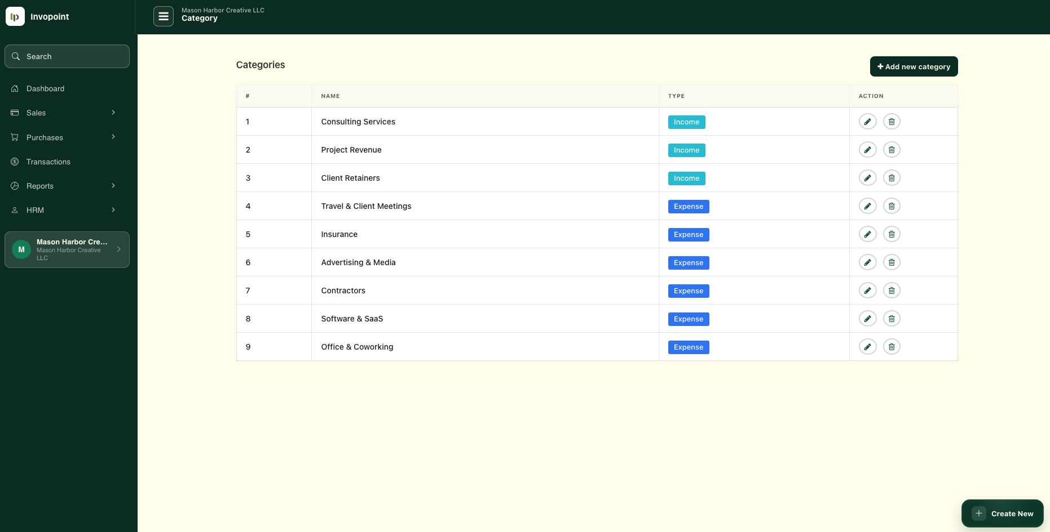Delete the Project Revenue category
This screenshot has height=532, width=1050.
click(x=892, y=150)
